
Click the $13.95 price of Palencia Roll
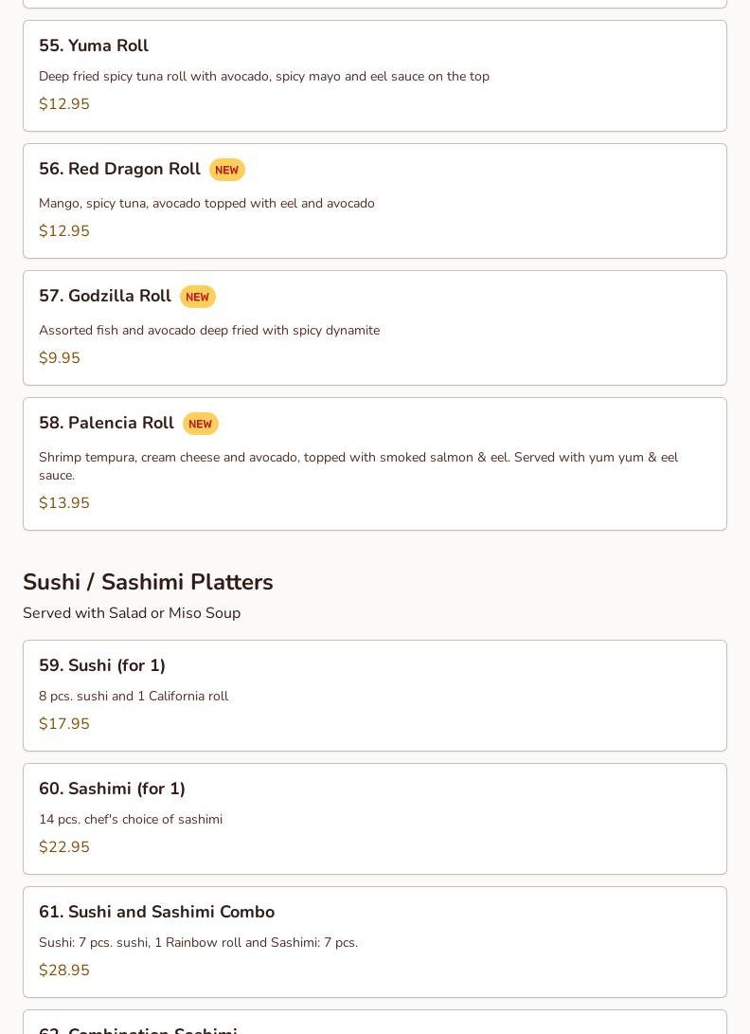coord(64,503)
